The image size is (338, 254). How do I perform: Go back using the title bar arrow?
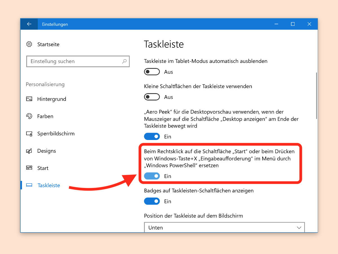[29, 24]
